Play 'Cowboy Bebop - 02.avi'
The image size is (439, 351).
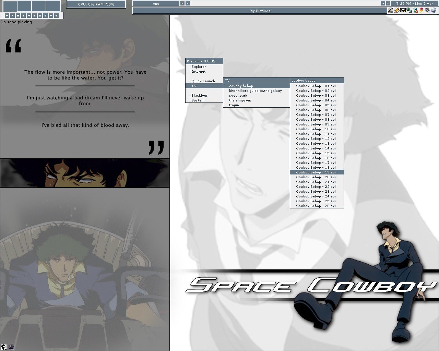(x=317, y=91)
